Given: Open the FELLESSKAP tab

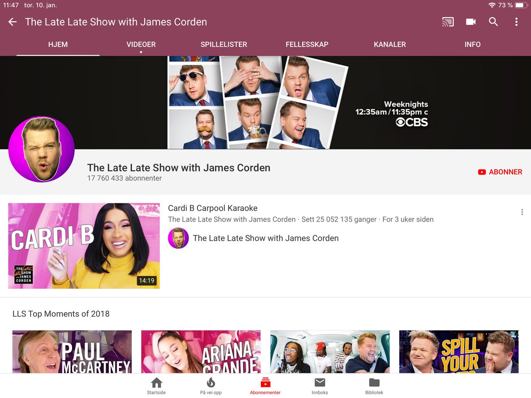Looking at the screenshot, I should pyautogui.click(x=307, y=44).
